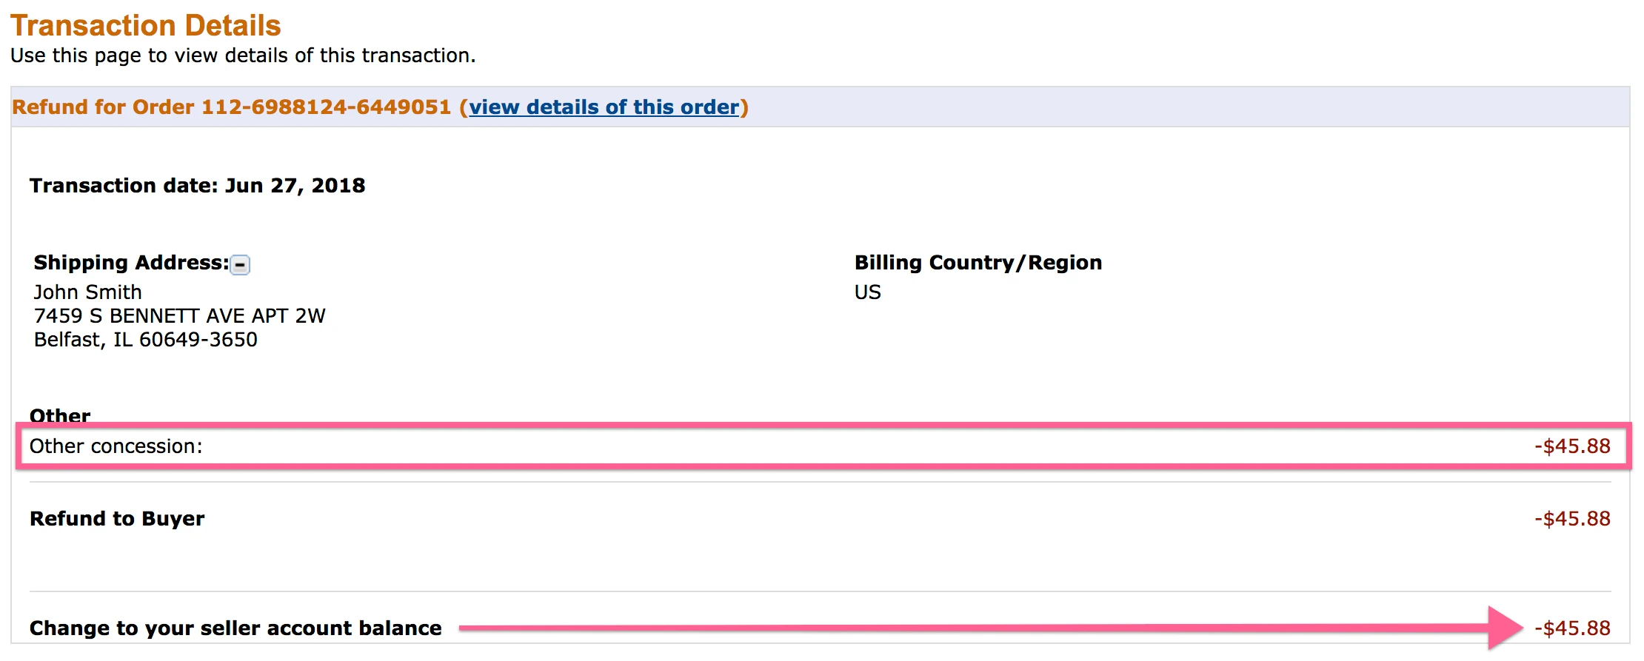Click the pink arrow pointing to balance change
Viewport: 1644px width, 661px height.
(991, 628)
